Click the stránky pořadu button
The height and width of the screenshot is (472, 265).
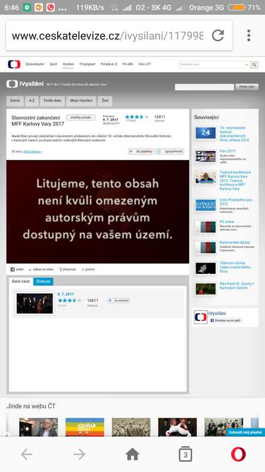81,117
